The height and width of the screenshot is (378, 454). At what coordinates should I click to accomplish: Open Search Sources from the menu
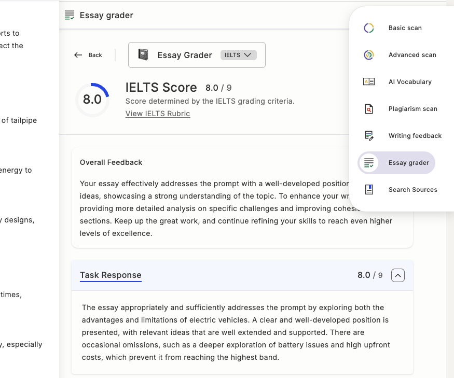click(x=412, y=190)
